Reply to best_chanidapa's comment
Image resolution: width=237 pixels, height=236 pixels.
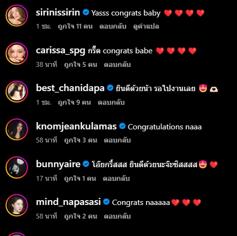tap(111, 102)
